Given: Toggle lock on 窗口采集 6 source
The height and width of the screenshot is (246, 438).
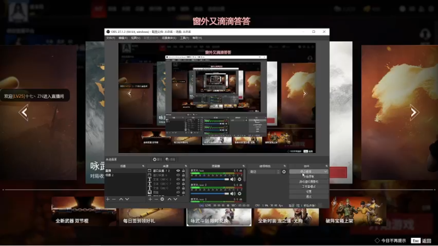Looking at the screenshot, I should 183,175.
